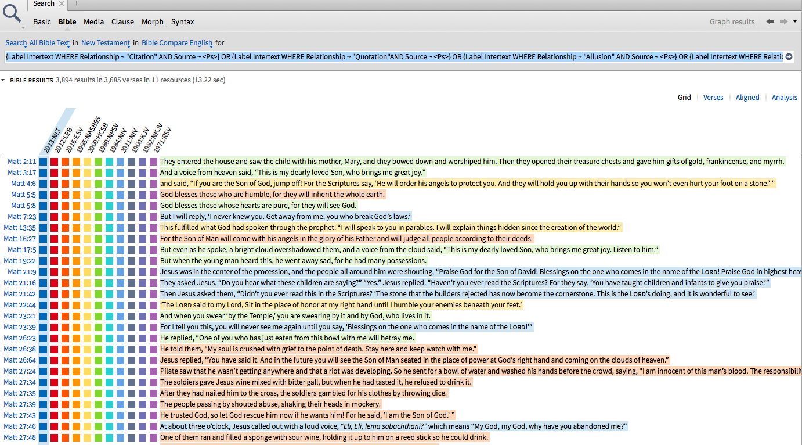Open the Matt 27:35 verse reference

coord(20,393)
